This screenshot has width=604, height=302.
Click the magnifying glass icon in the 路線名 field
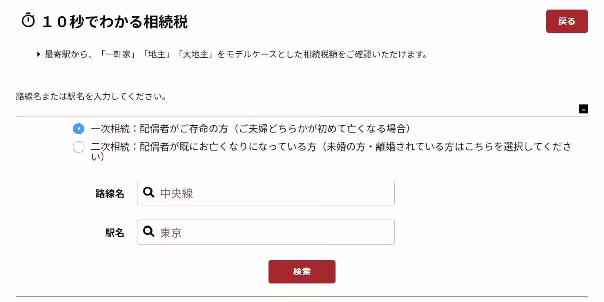(x=147, y=193)
